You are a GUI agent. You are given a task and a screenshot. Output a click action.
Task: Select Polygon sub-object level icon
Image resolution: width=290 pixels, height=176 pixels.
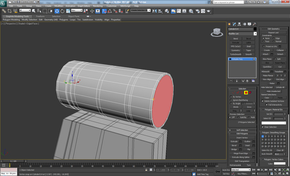click(x=246, y=93)
